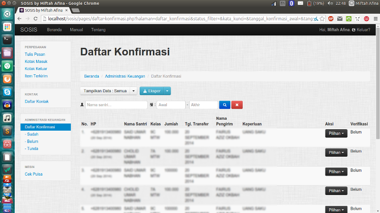The width and height of the screenshot is (380, 213).
Task: Open the Tampikan Data dropdown
Action: [x=109, y=91]
